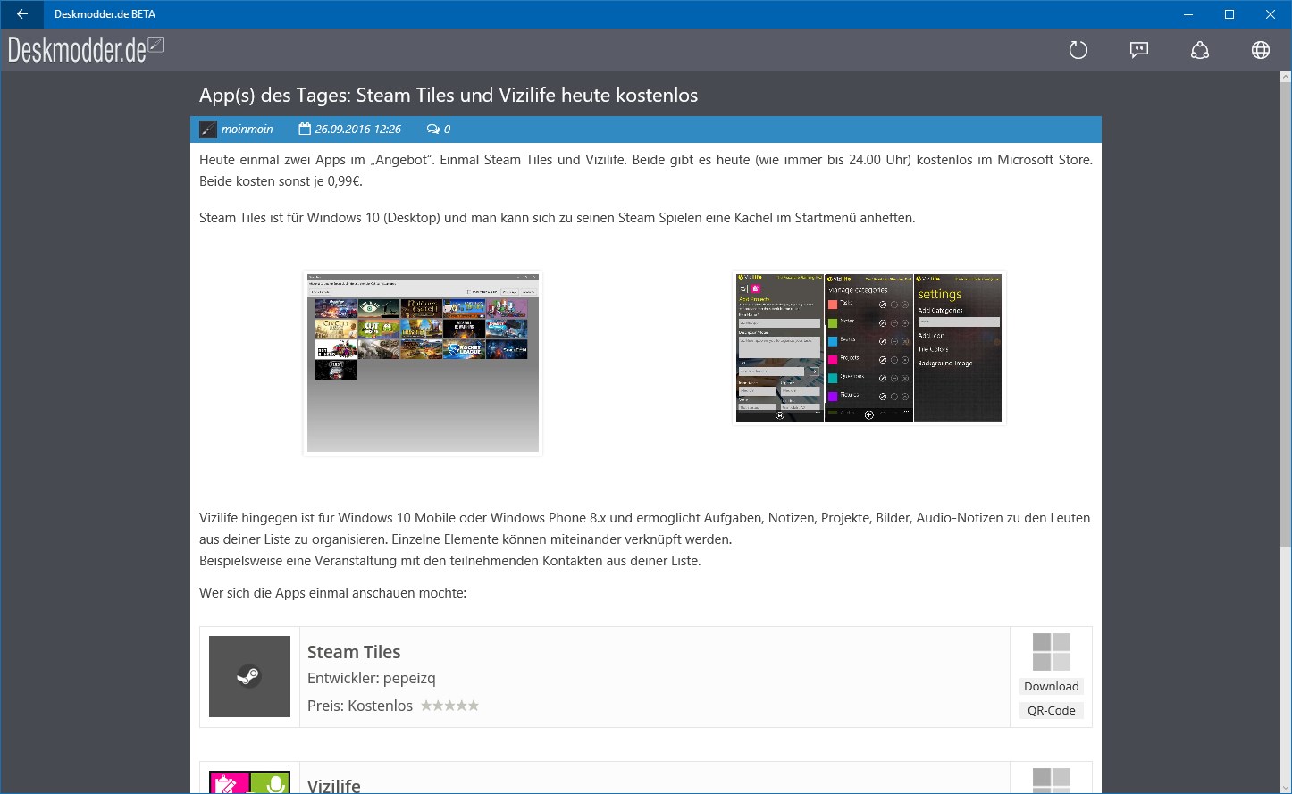Refresh the article with the reload icon

[x=1078, y=50]
